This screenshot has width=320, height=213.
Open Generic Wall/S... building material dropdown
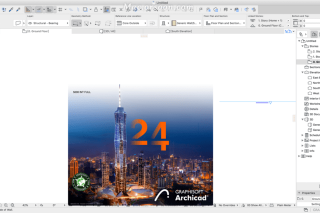tap(186, 23)
